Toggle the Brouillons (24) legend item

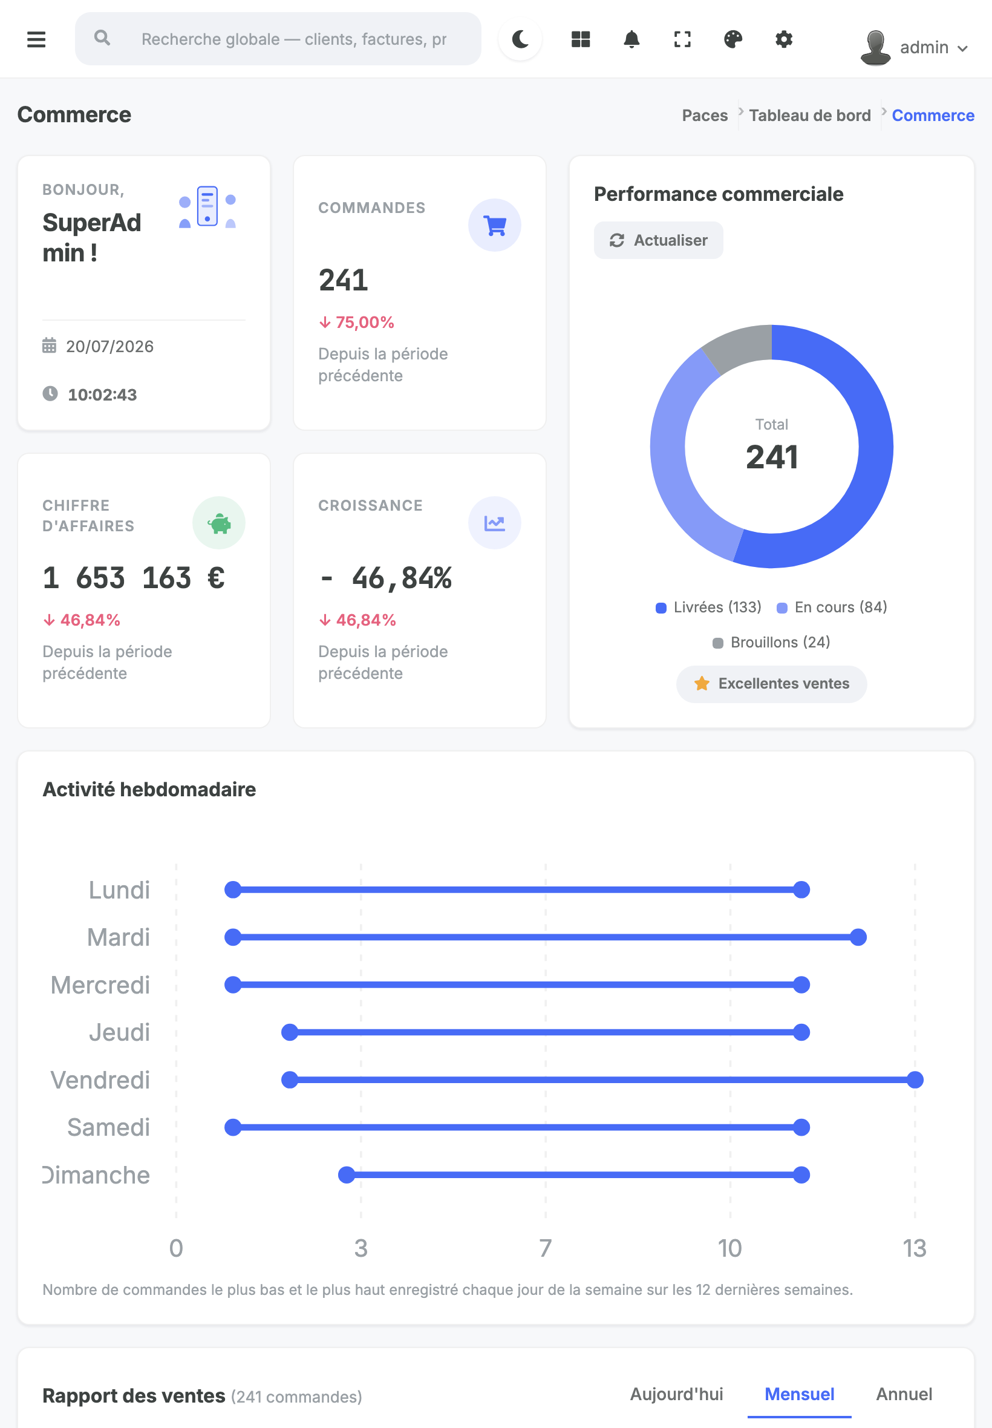[x=771, y=642]
